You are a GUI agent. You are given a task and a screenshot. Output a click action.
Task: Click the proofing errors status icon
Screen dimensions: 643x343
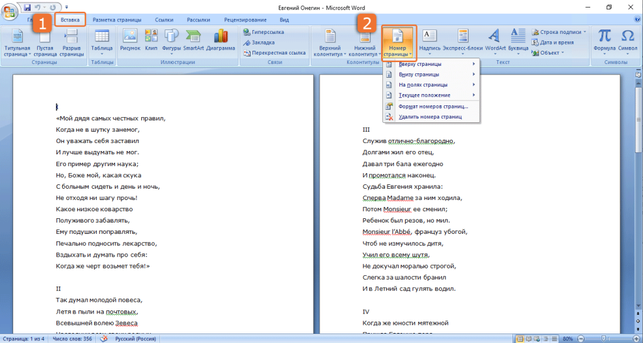point(104,339)
